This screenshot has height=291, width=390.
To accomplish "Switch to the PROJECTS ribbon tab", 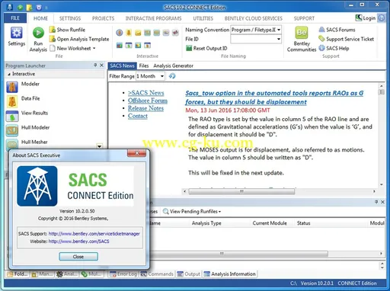I will pos(103,18).
